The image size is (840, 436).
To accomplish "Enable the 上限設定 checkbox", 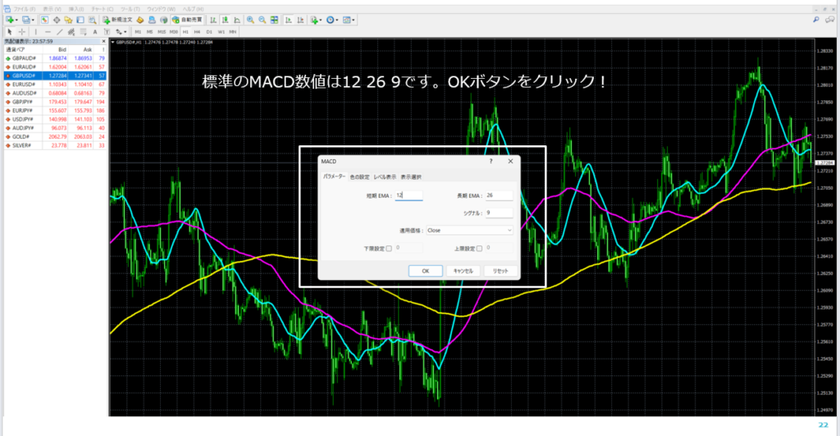I will point(479,248).
